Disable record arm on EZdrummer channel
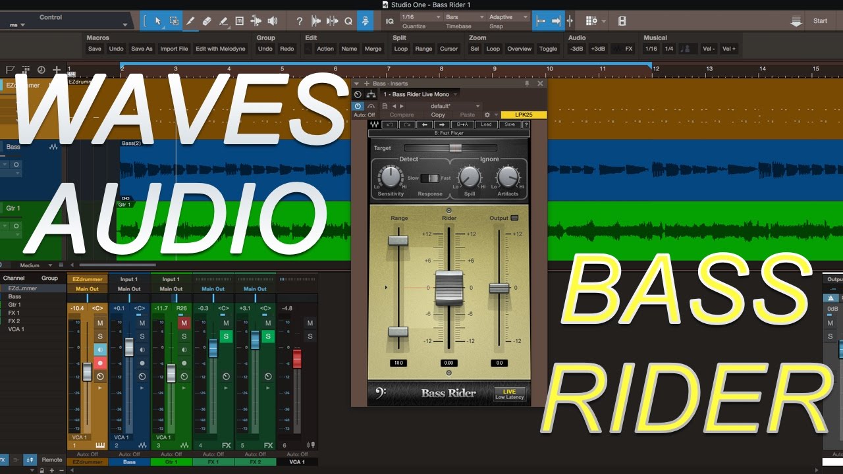Image resolution: width=843 pixels, height=474 pixels. point(100,363)
